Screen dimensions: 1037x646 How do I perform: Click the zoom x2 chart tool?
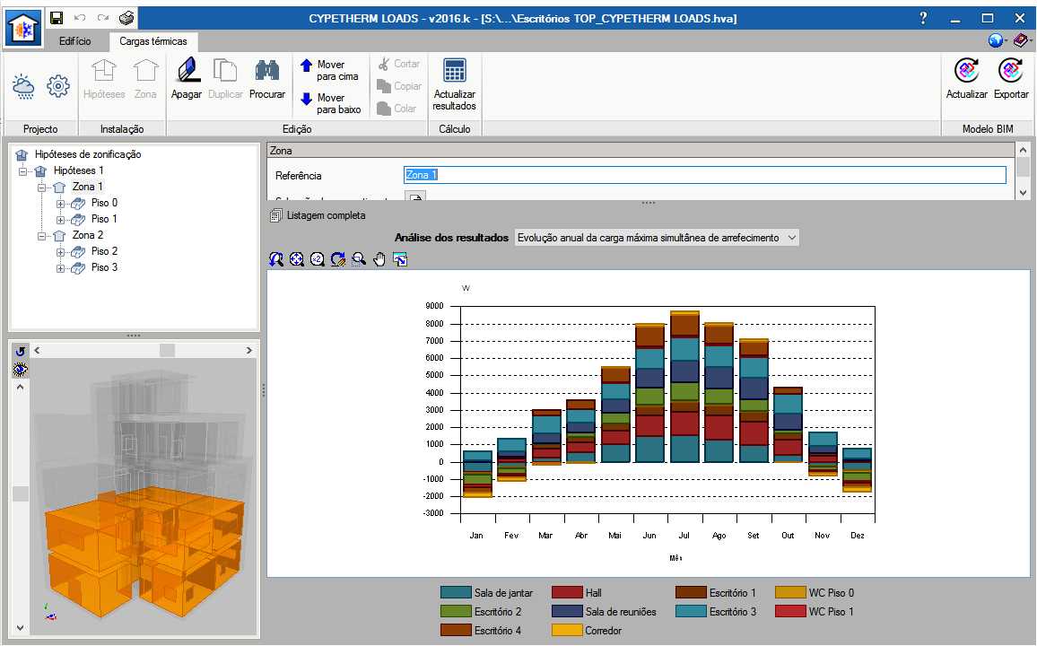point(318,260)
